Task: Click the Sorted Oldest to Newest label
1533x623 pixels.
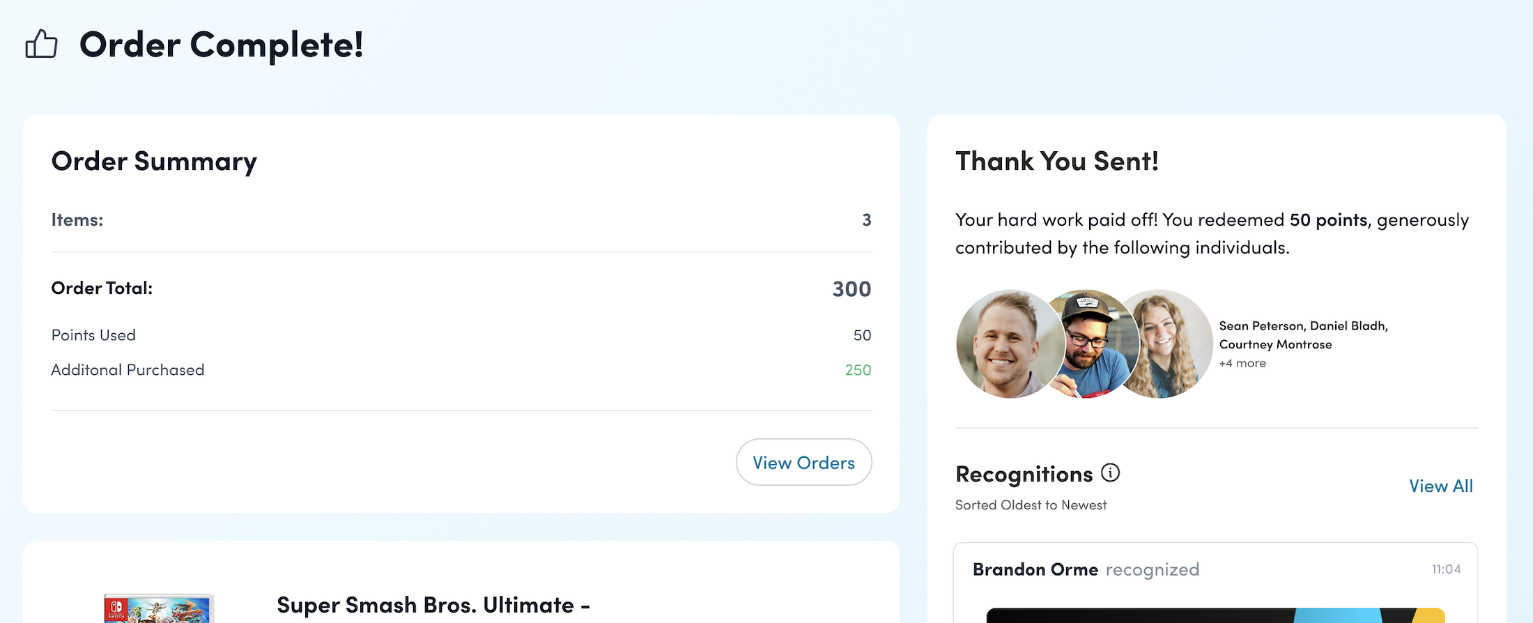Action: coord(1031,505)
